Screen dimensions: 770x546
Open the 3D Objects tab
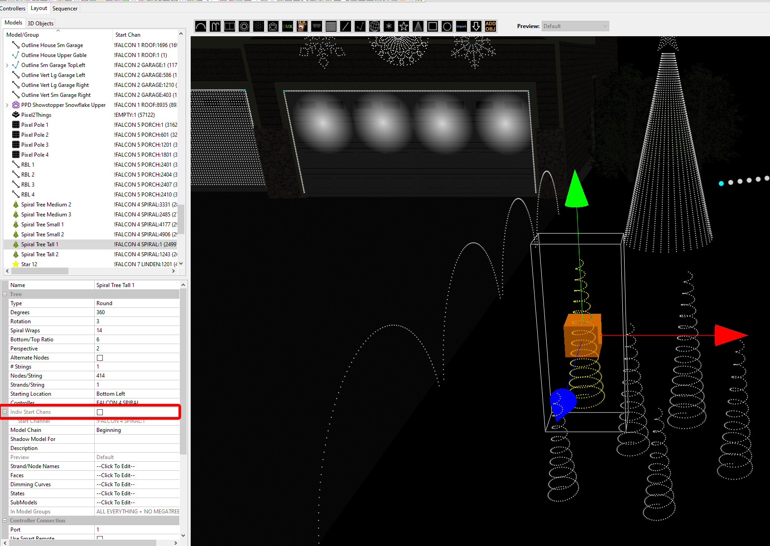[x=40, y=23]
